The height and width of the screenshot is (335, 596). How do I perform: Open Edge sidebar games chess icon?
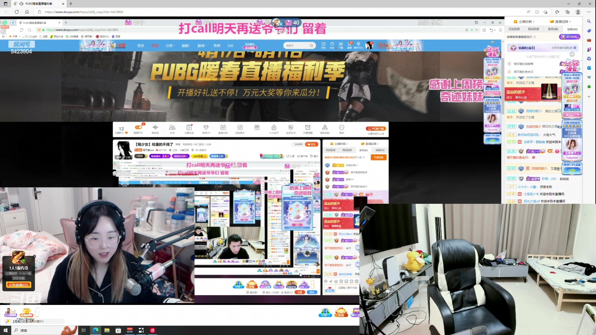[x=589, y=49]
